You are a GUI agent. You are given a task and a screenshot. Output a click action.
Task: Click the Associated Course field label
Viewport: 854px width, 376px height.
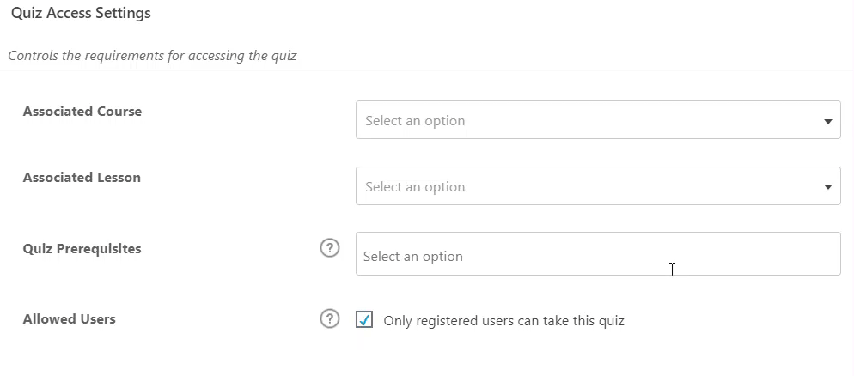[x=82, y=112]
